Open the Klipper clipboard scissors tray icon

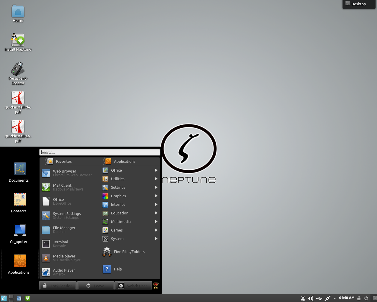click(x=303, y=298)
